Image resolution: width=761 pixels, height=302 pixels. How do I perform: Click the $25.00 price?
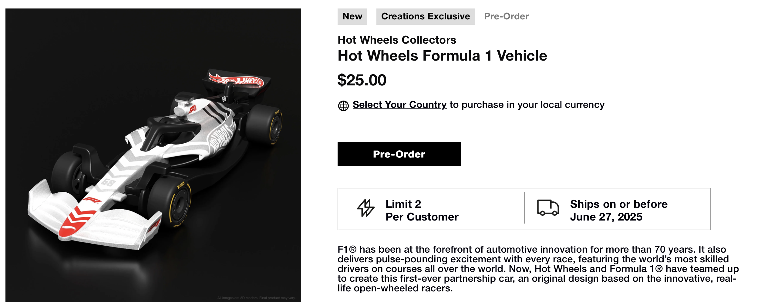tap(362, 80)
